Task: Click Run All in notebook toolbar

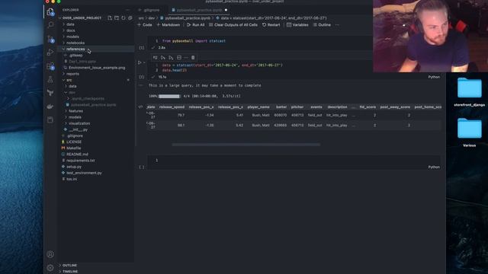Action: click(196, 25)
